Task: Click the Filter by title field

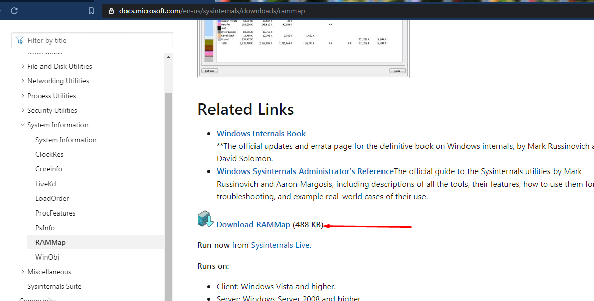Action: click(x=96, y=40)
